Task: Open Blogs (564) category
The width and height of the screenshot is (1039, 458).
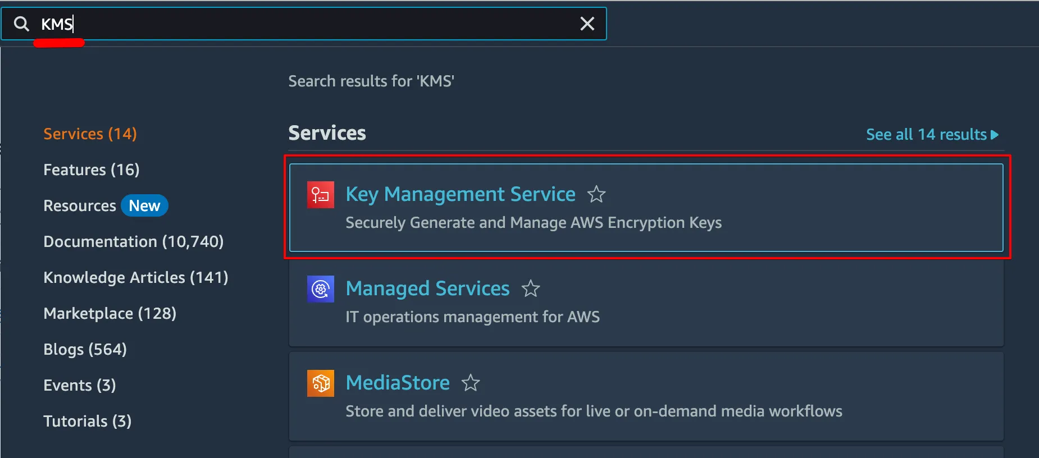Action: click(85, 349)
